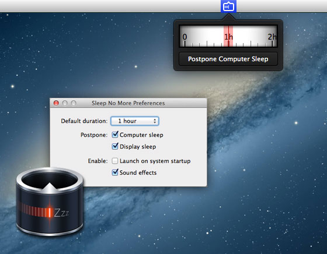Viewport: 327px width, 254px height.
Task: Click the 2h mark on the timer dial
Action: click(272, 37)
